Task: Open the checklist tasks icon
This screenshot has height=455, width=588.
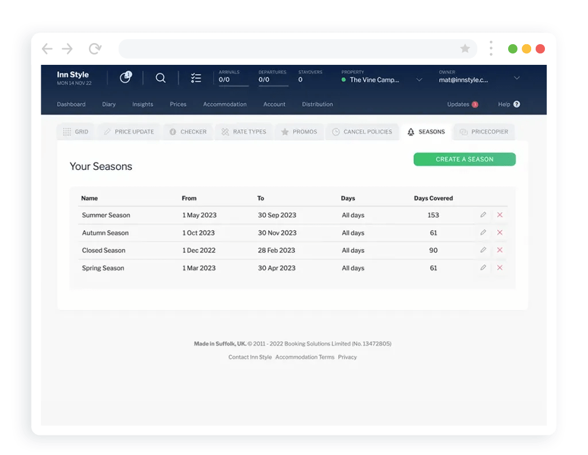Action: pyautogui.click(x=196, y=78)
